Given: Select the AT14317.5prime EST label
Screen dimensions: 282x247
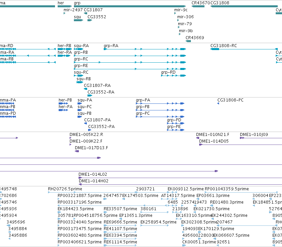Looking at the screenshot, I should coord(178,196).
